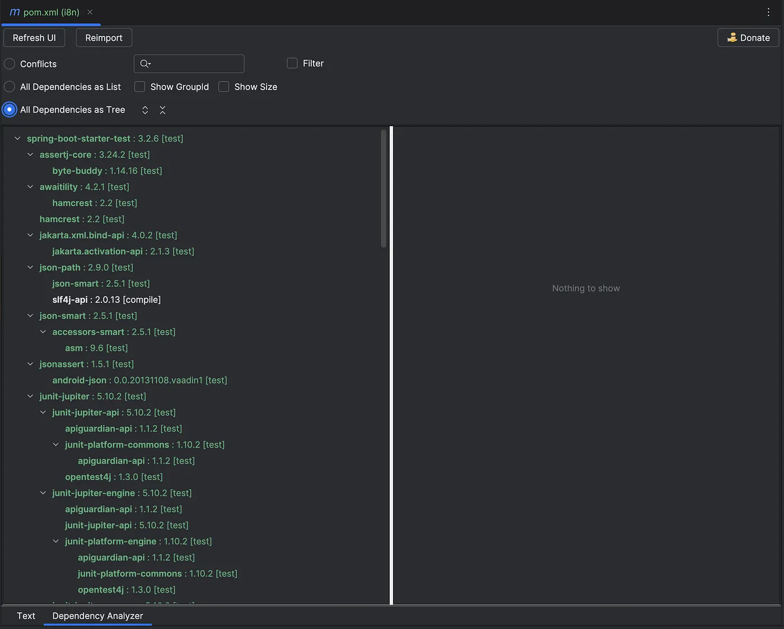784x629 pixels.
Task: Select All Dependencies as List option
Action: point(10,87)
